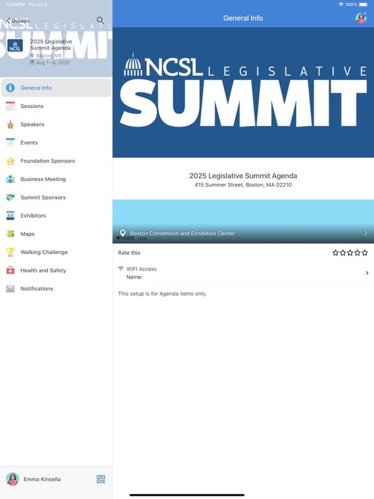Tap the address 415 Summer Street text
The width and height of the screenshot is (374, 499).
tap(243, 185)
